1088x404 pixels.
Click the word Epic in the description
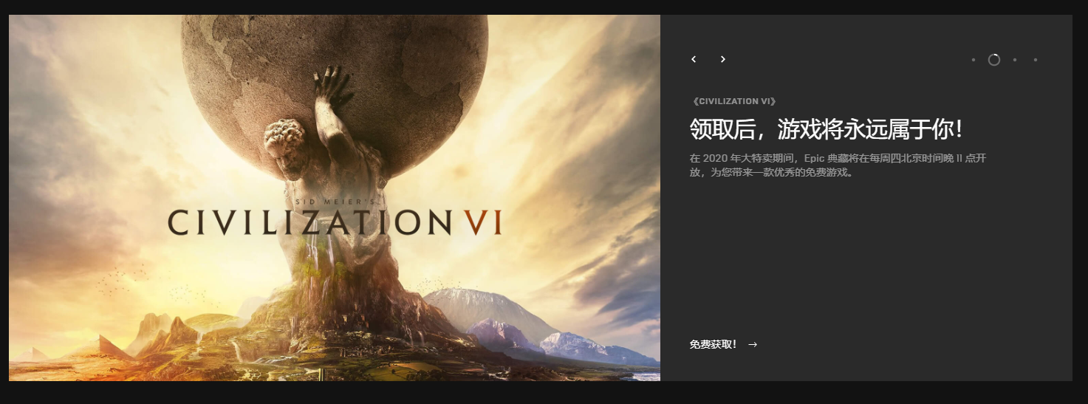(815, 158)
